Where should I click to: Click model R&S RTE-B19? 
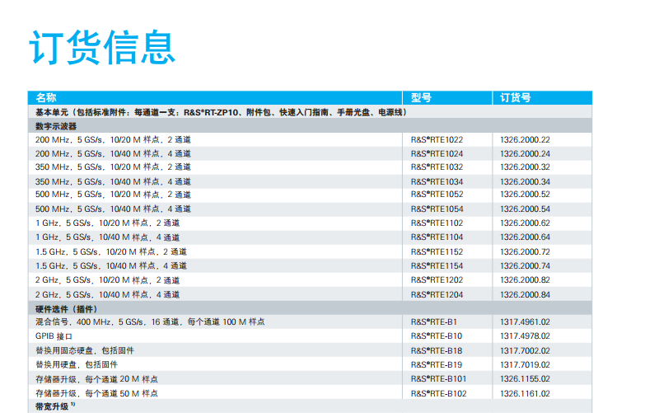[437, 365]
